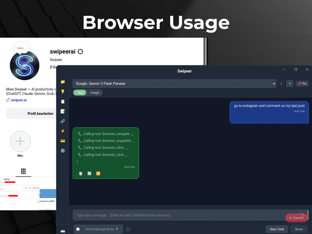The height and width of the screenshot is (234, 312).
Task: Click the user message about instagram comment
Action: pos(269,112)
